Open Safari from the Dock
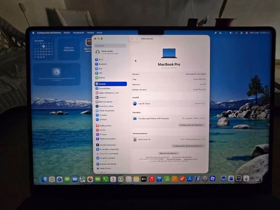This screenshot has height=210, width=280. tap(59, 179)
